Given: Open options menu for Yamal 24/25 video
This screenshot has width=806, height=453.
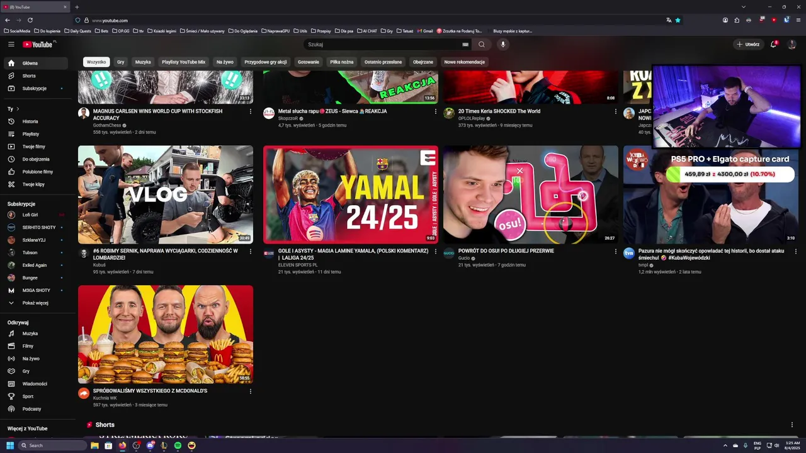Looking at the screenshot, I should click(x=435, y=251).
